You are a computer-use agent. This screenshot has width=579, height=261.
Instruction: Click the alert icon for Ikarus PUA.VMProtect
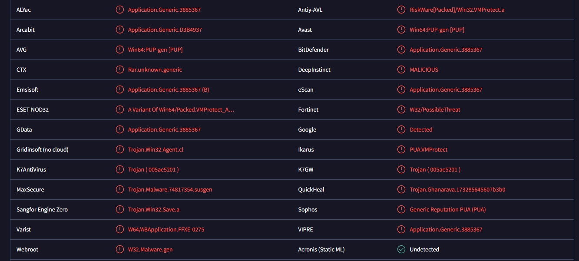[x=401, y=149]
